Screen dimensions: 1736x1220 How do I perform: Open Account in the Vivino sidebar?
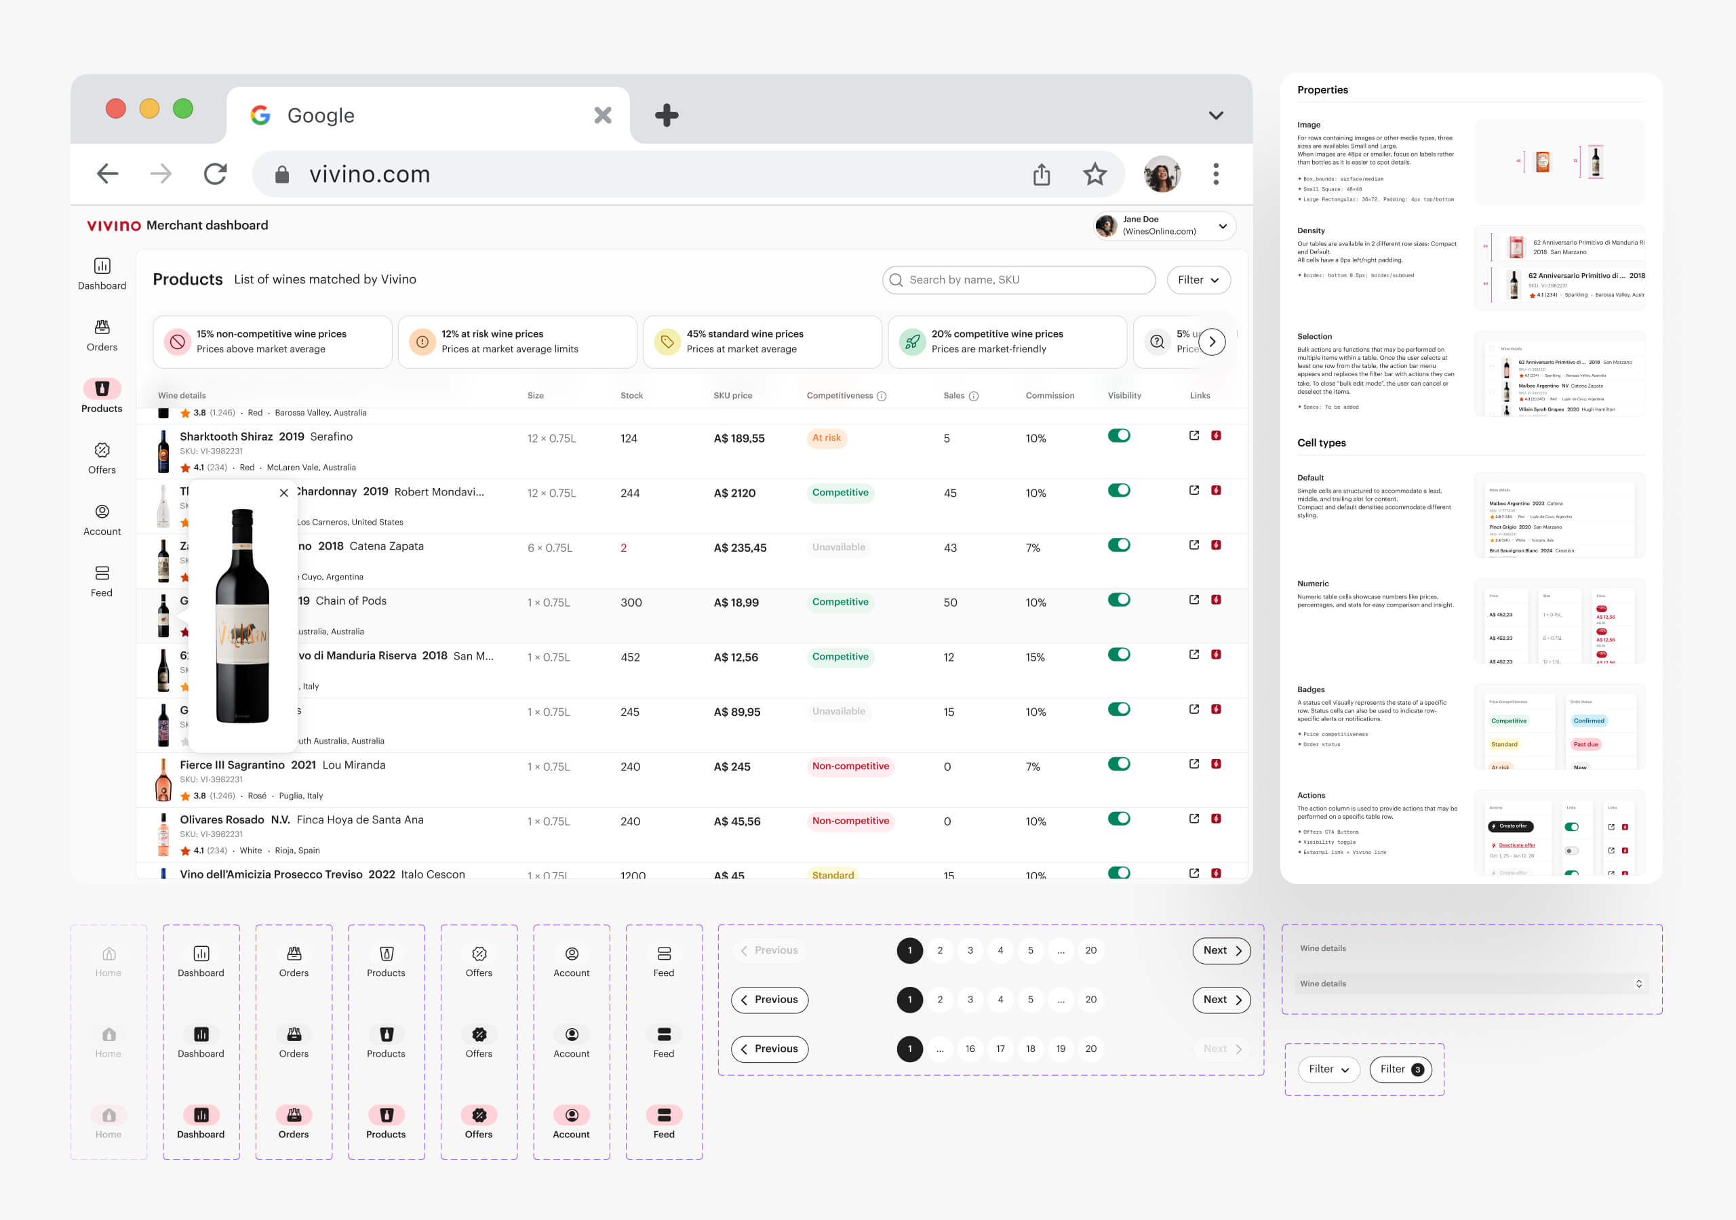click(102, 520)
